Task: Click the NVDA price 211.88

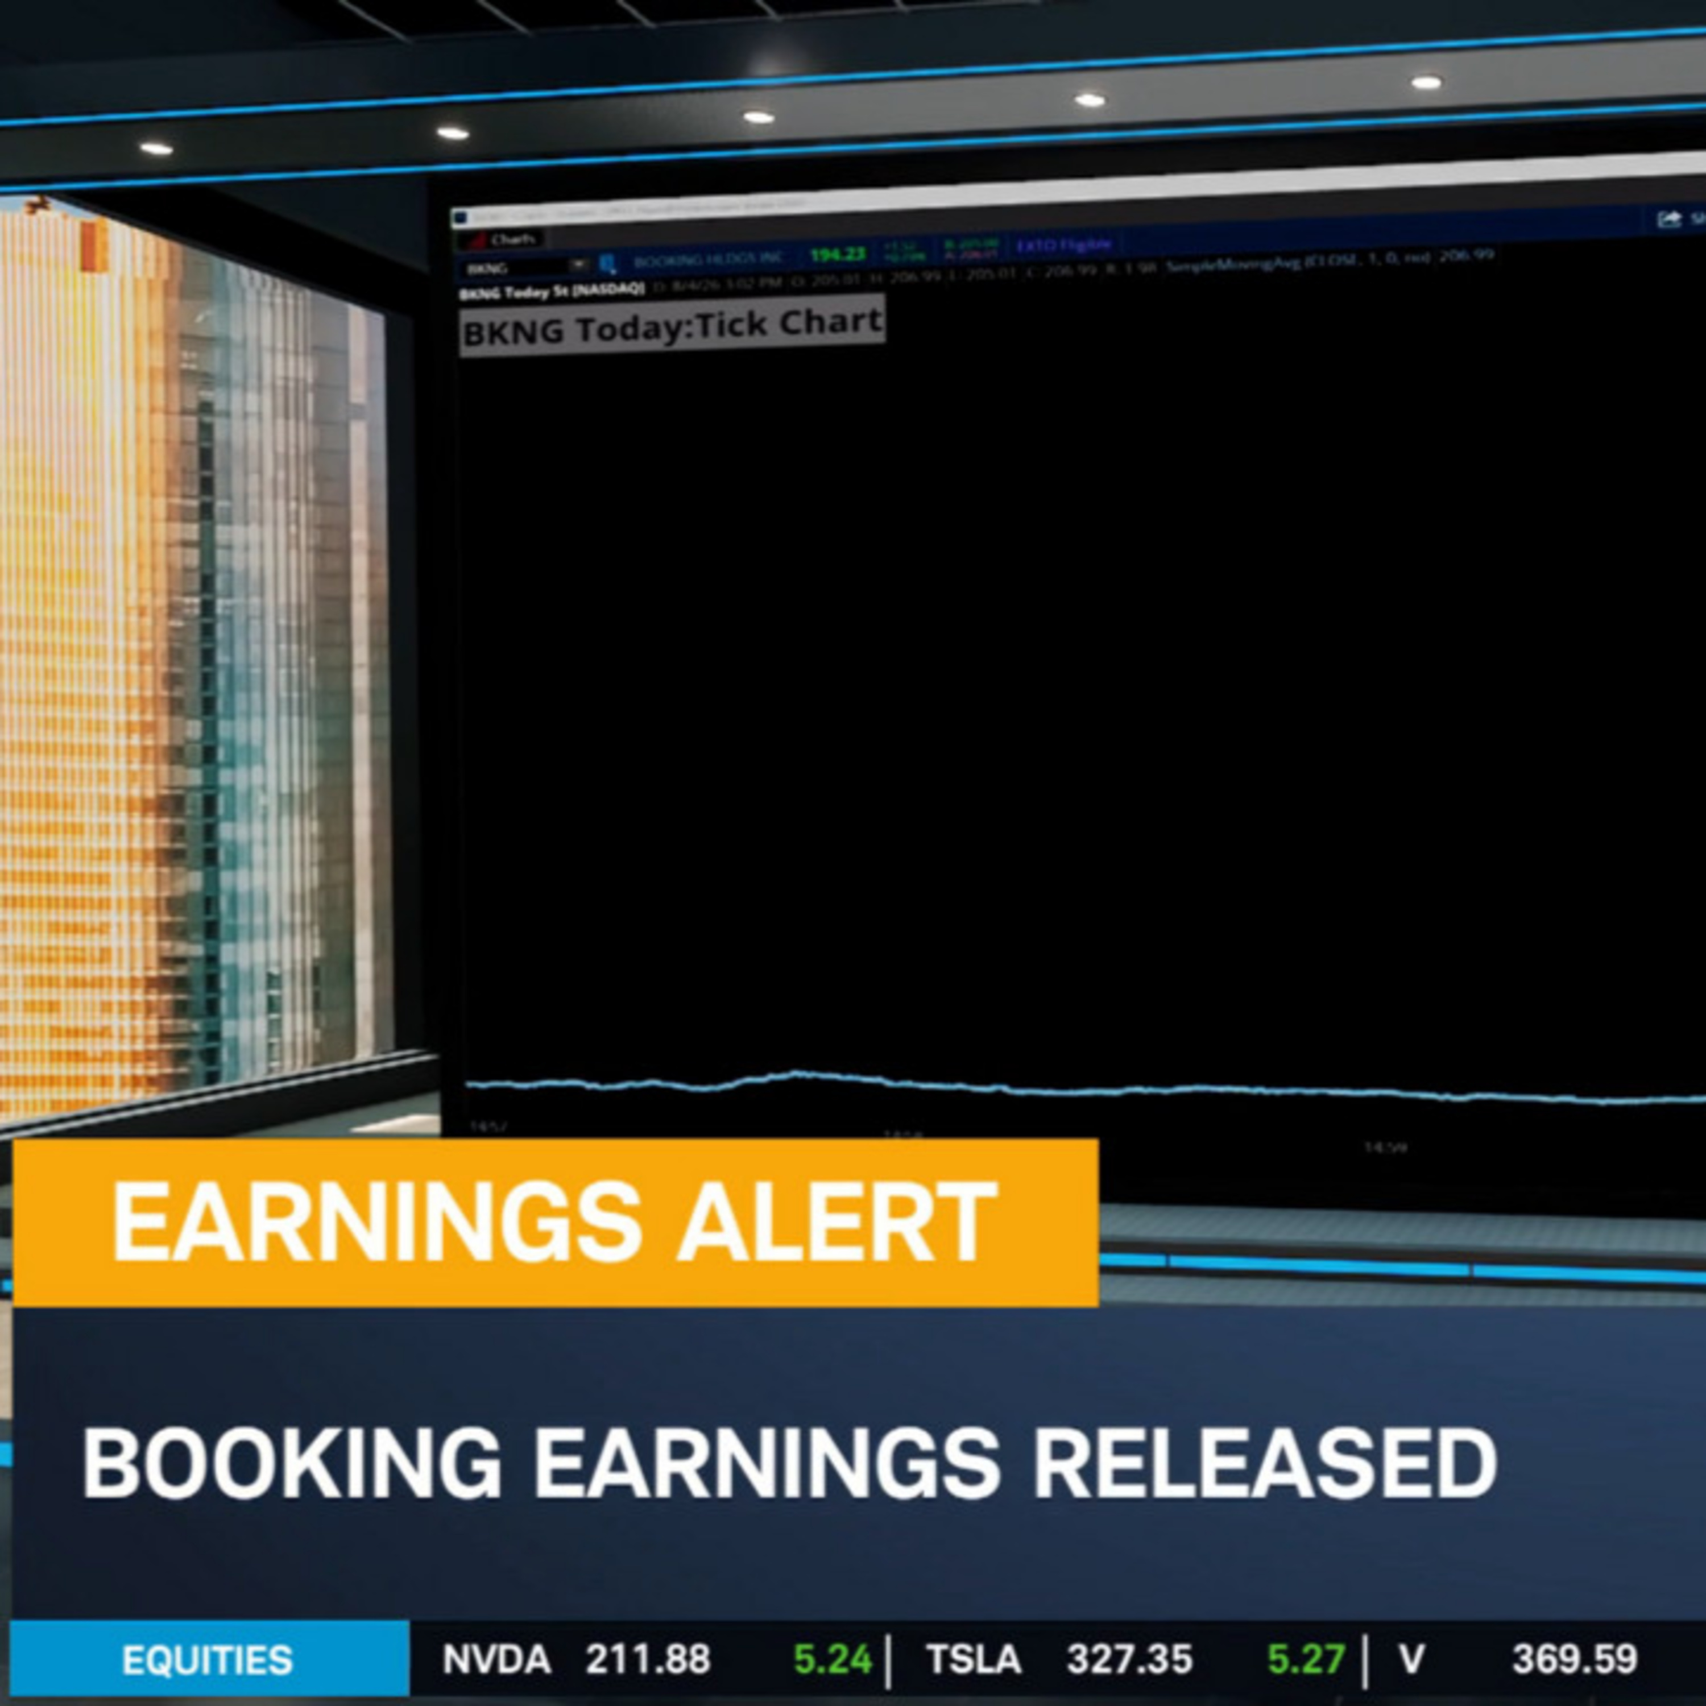Action: point(648,1660)
